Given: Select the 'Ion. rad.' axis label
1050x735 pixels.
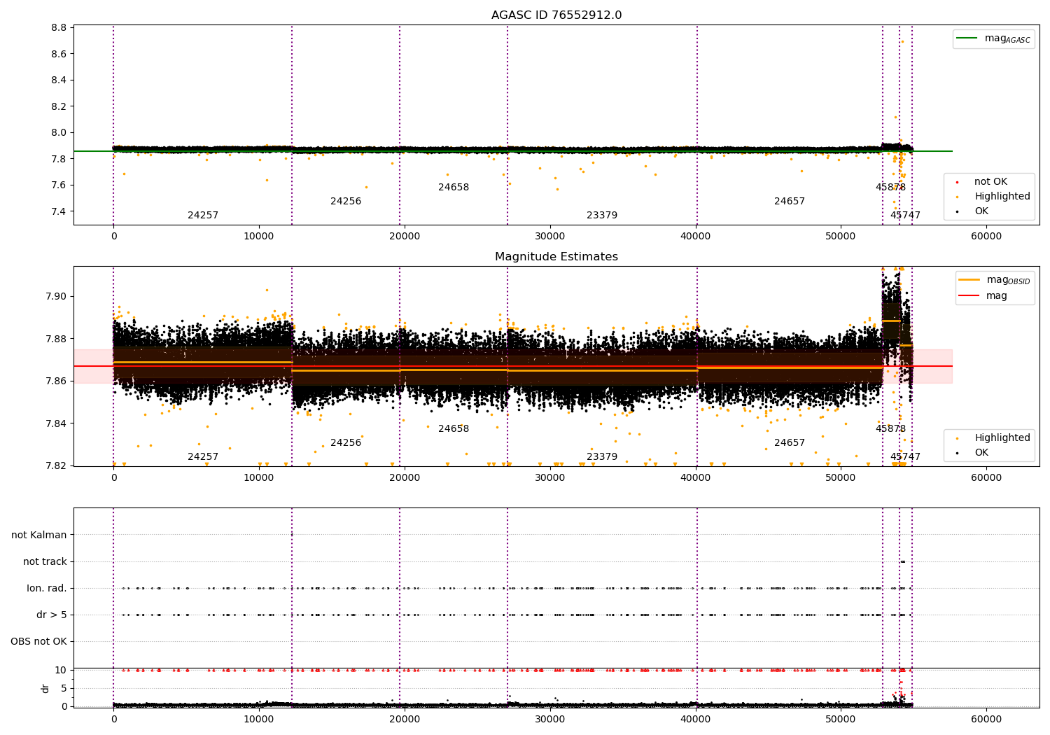Looking at the screenshot, I should pos(47,589).
